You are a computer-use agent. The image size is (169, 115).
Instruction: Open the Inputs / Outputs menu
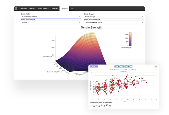coord(43,8)
